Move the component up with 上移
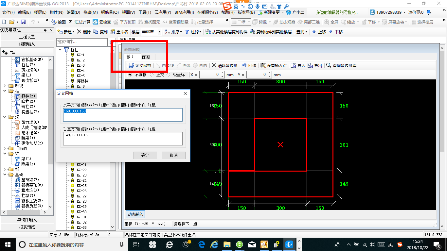Screen dimensions: 447x251 pyautogui.click(x=319, y=32)
